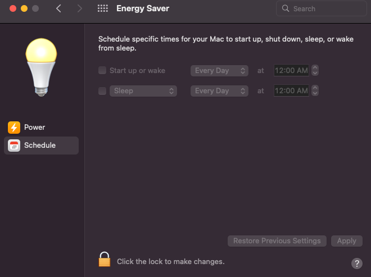Enable the Start up or wake checkbox

coord(102,71)
